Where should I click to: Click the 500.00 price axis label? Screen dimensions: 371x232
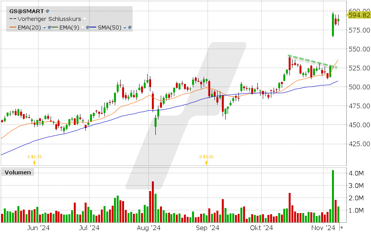pos(359,87)
